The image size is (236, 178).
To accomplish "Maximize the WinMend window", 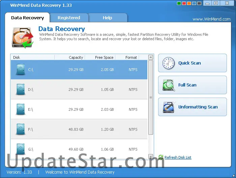I will [216, 3].
